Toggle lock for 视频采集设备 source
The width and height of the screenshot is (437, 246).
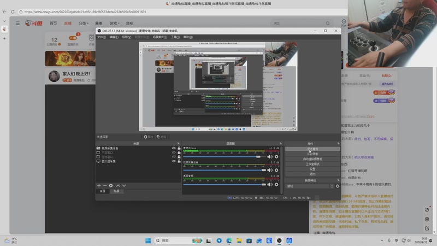tap(179, 148)
